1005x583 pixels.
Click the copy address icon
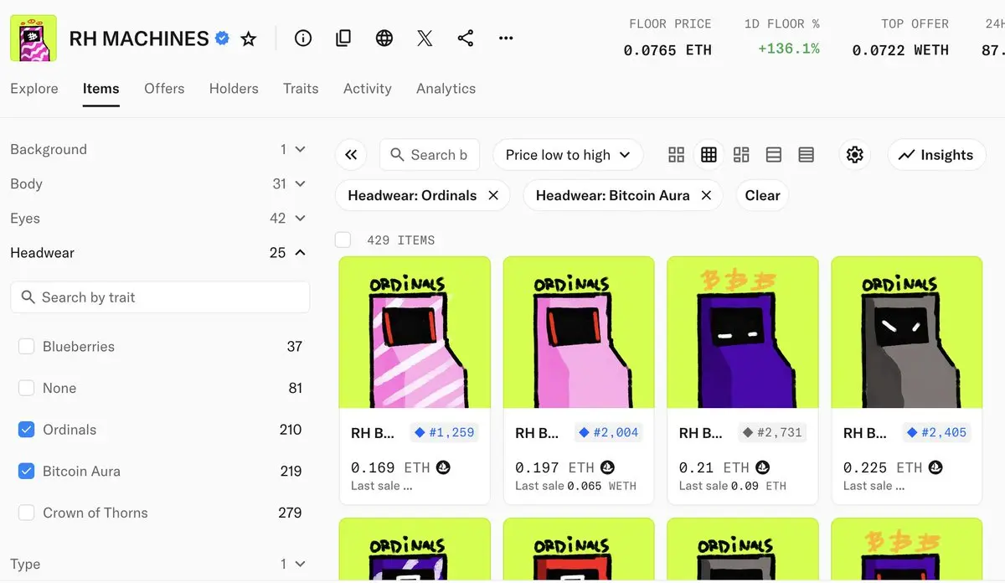pos(343,39)
